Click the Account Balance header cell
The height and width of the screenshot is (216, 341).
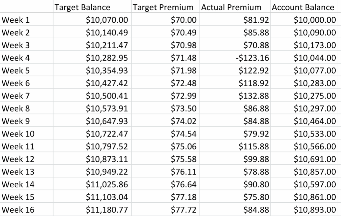(x=303, y=7)
